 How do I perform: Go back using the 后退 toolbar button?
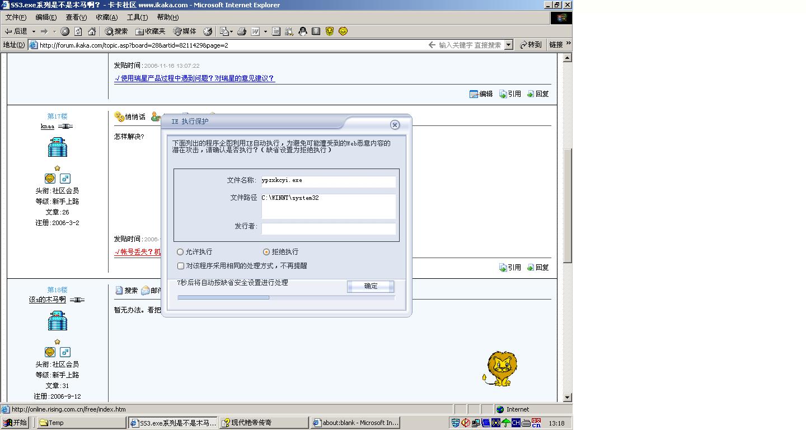[x=16, y=31]
